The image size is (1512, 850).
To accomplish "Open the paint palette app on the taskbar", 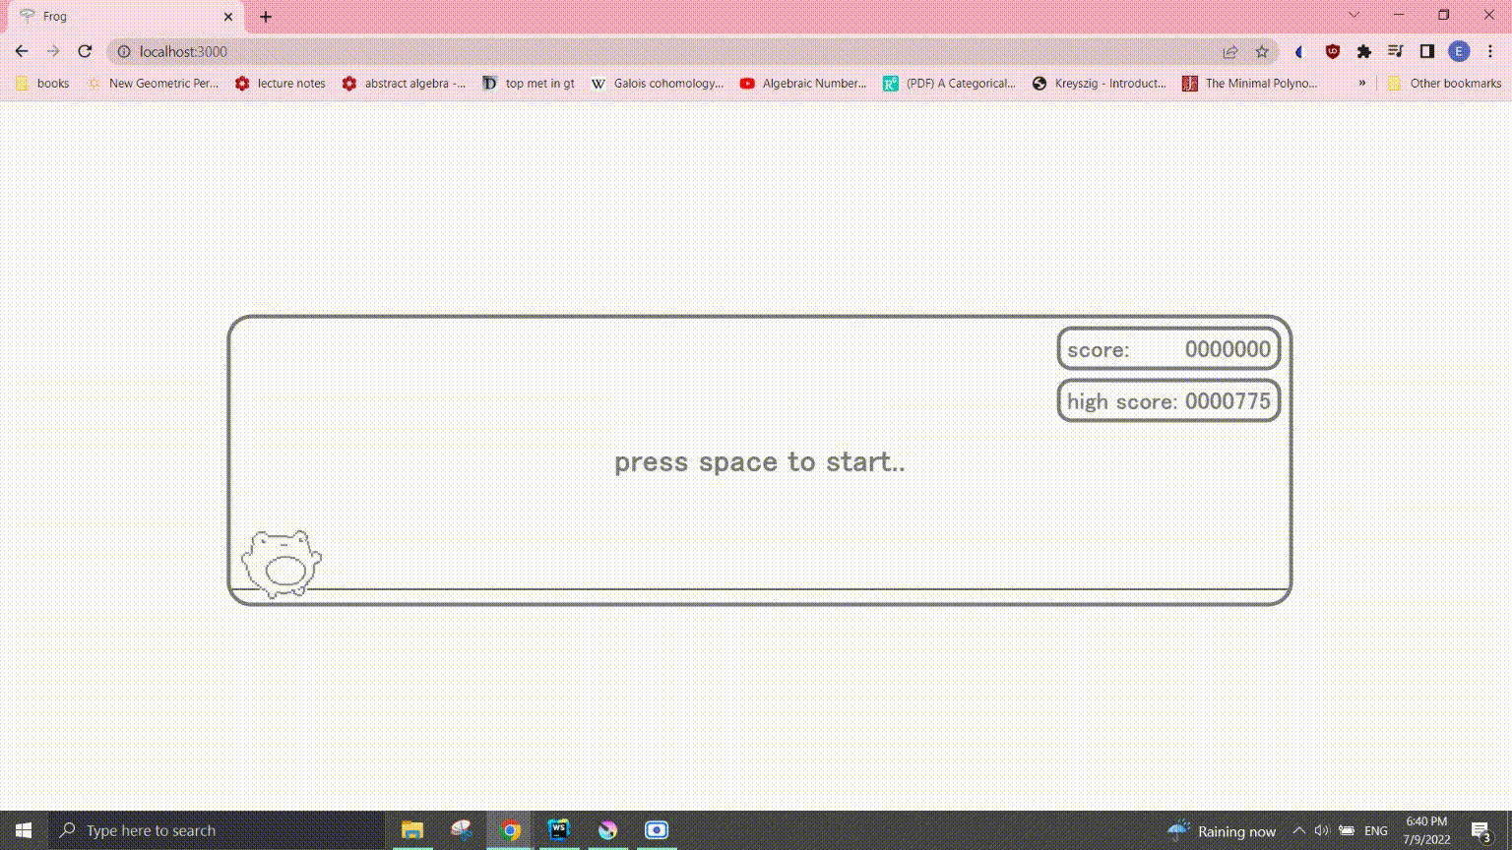I will (x=607, y=829).
